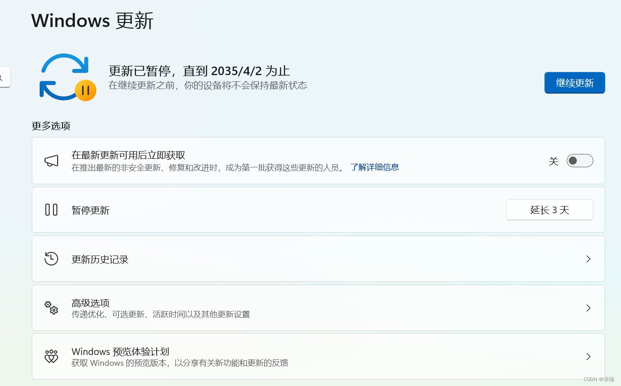Click the 更新历史记录 label
621x386 pixels.
(x=100, y=260)
